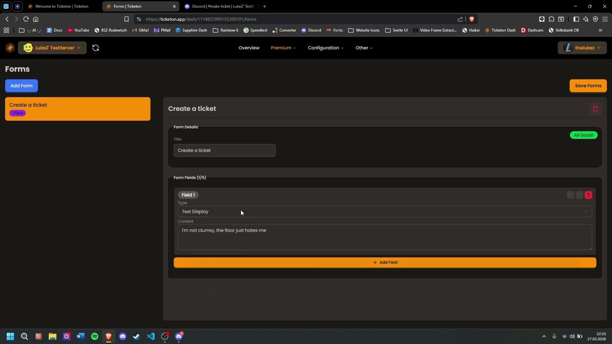The width and height of the screenshot is (612, 344).
Task: Open the browser hamburger menu
Action: [605, 19]
